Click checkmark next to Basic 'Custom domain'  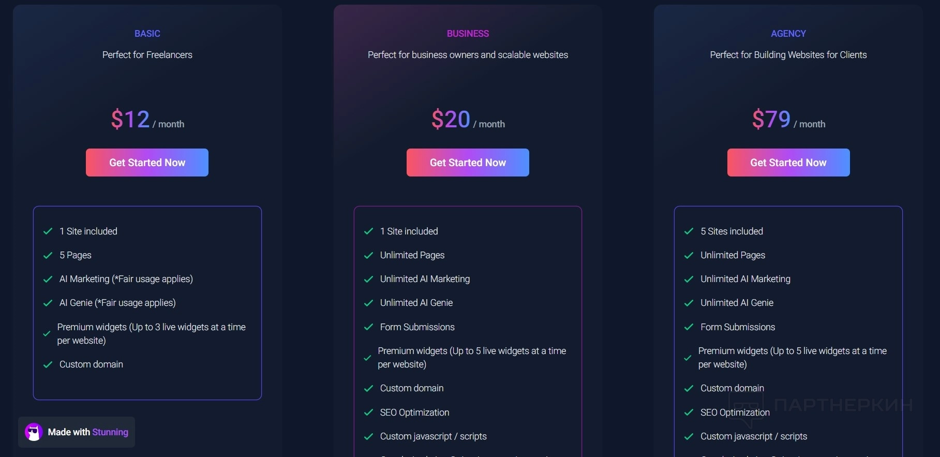pos(48,364)
